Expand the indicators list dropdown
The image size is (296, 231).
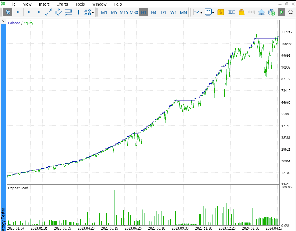point(210,12)
